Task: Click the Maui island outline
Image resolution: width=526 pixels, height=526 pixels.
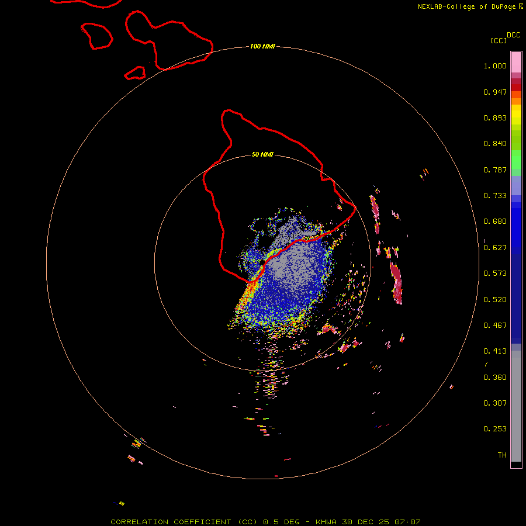Action: click(x=169, y=40)
